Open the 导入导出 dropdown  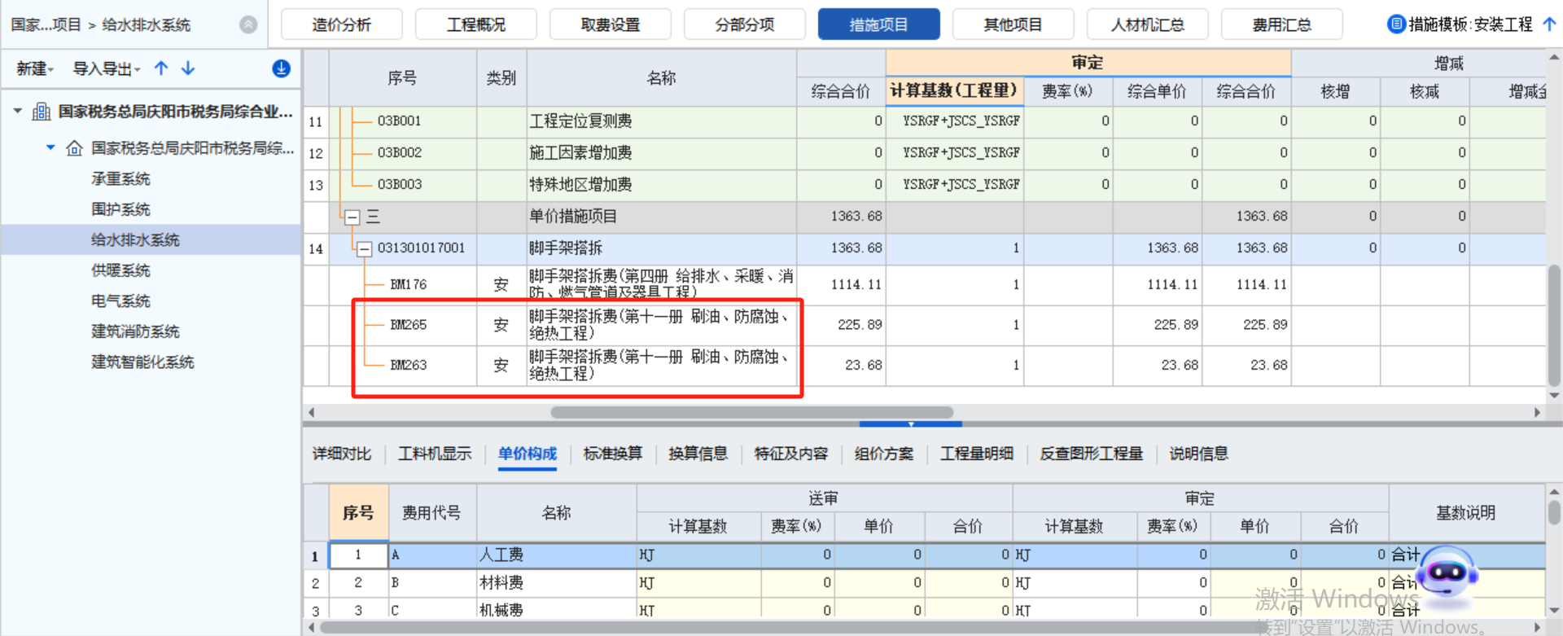[x=107, y=68]
